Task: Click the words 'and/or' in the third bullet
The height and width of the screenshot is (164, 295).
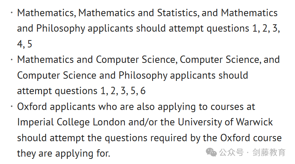Action: click(143, 122)
